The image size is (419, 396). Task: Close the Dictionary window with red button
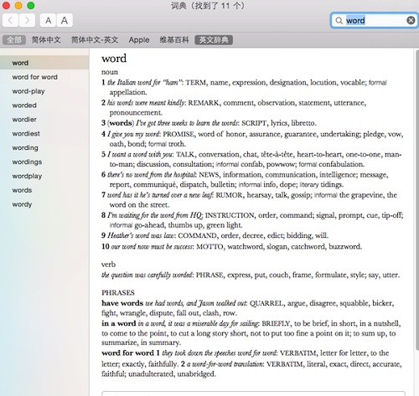coord(6,5)
